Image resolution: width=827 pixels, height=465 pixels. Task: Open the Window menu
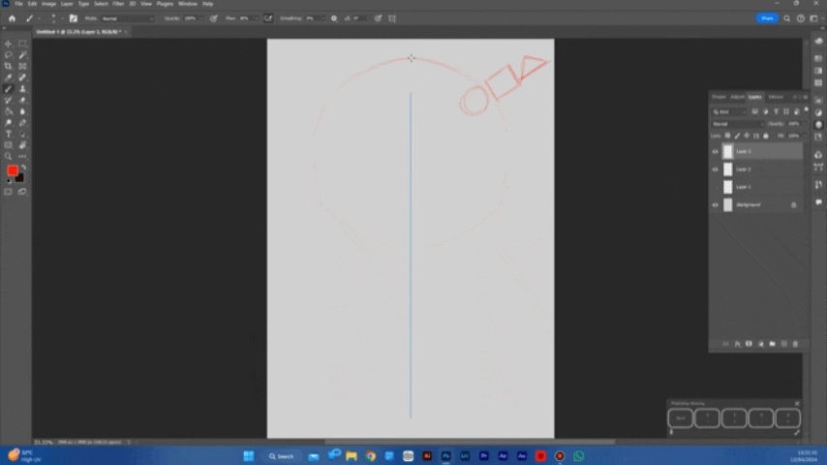click(187, 4)
